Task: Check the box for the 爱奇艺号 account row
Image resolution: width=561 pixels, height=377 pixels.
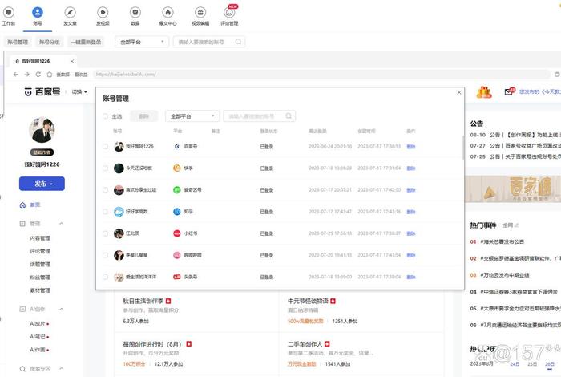Action: pyautogui.click(x=105, y=190)
